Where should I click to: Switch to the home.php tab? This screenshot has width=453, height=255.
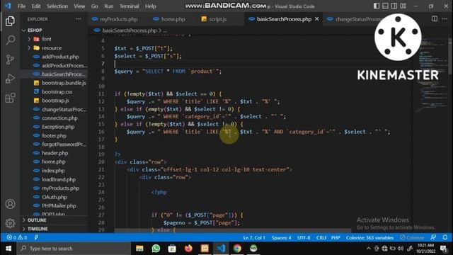[x=173, y=19]
